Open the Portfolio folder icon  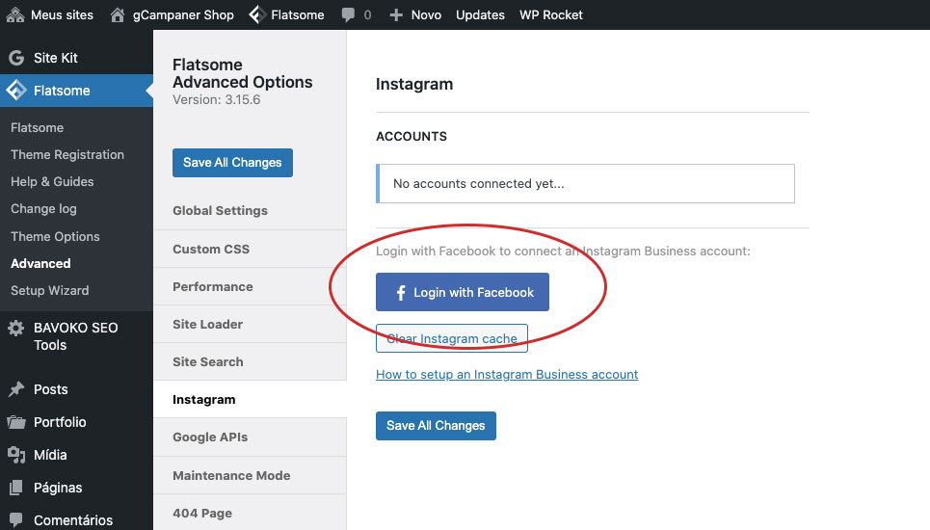[x=15, y=422]
